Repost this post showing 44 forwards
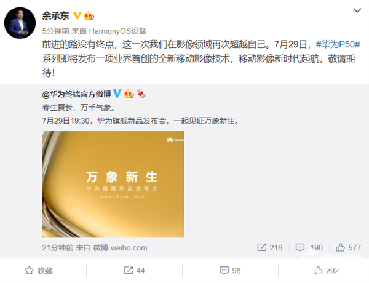 pyautogui.click(x=134, y=271)
